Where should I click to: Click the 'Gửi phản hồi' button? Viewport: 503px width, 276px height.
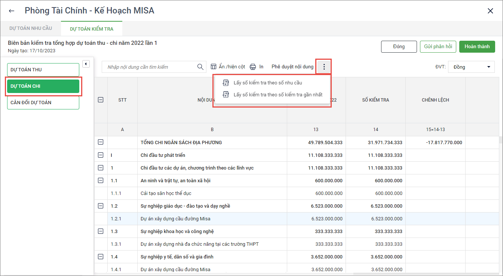pyautogui.click(x=438, y=47)
